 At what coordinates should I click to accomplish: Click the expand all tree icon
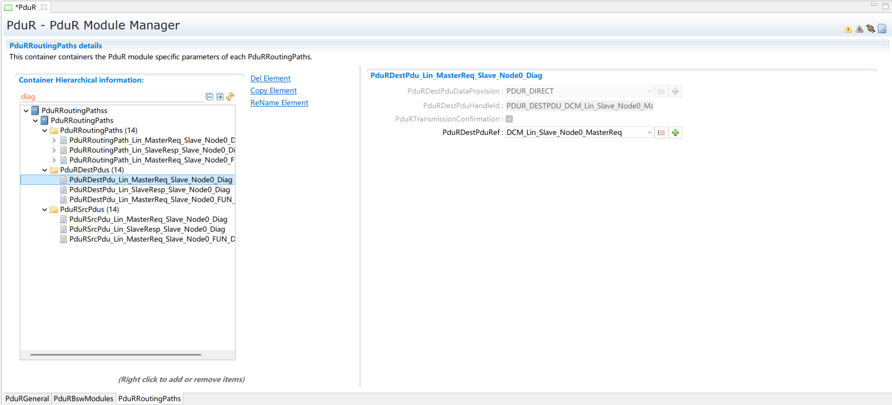(x=220, y=97)
